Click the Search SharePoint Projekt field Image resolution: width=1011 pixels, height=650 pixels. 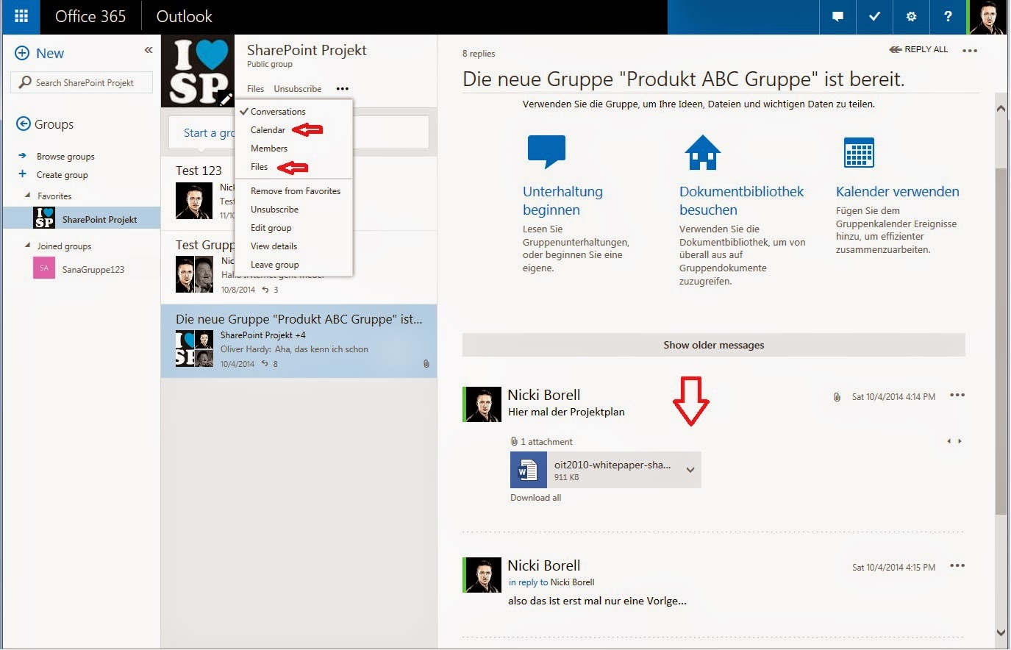[82, 82]
